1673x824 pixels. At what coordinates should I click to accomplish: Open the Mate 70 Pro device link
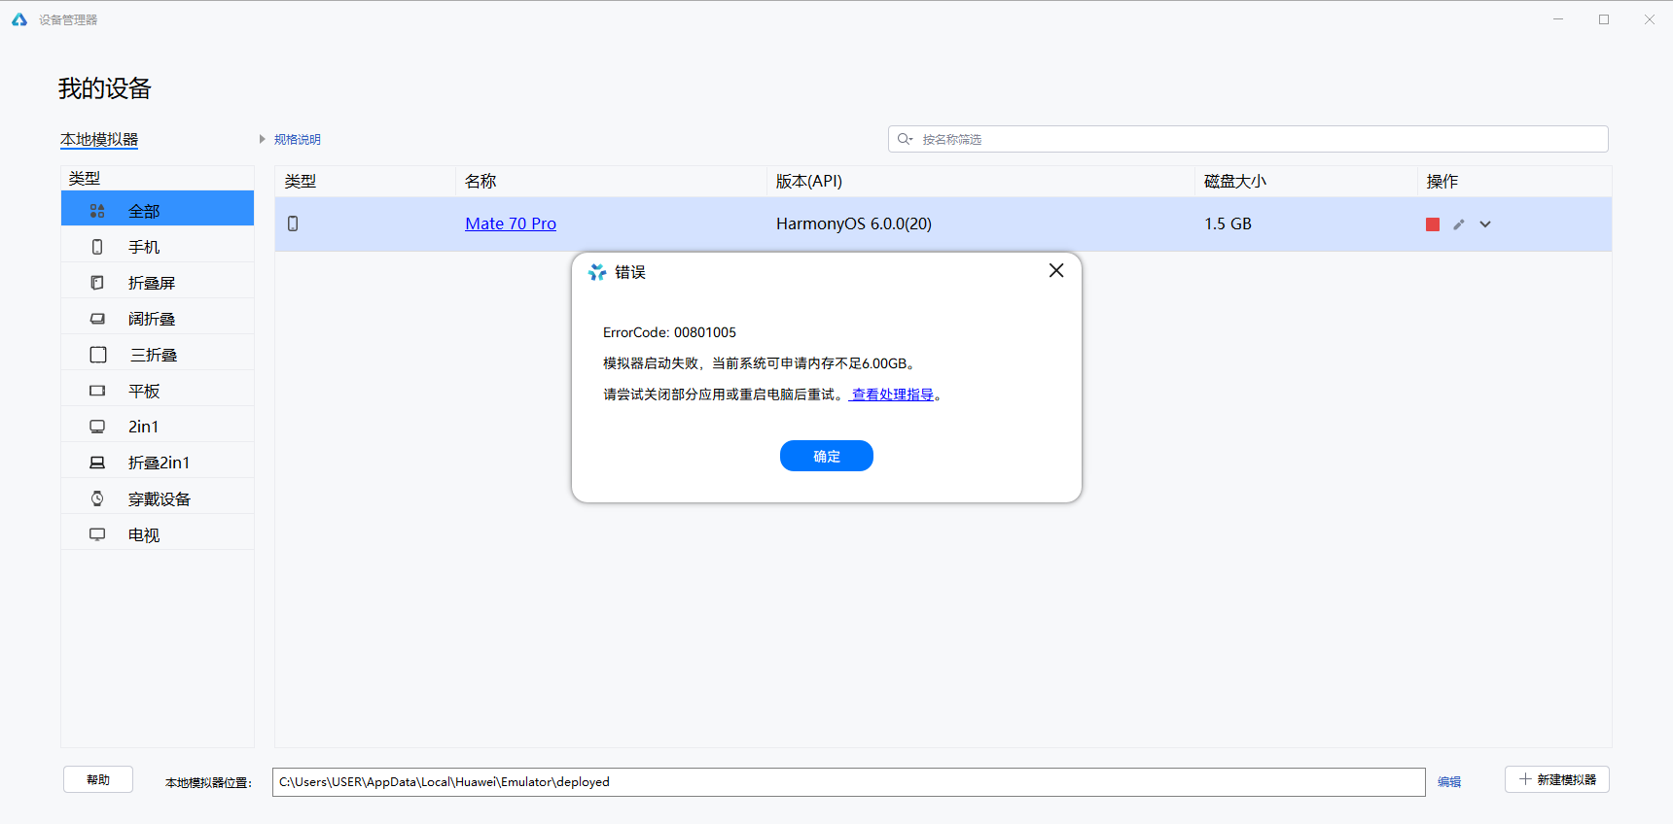coord(511,223)
